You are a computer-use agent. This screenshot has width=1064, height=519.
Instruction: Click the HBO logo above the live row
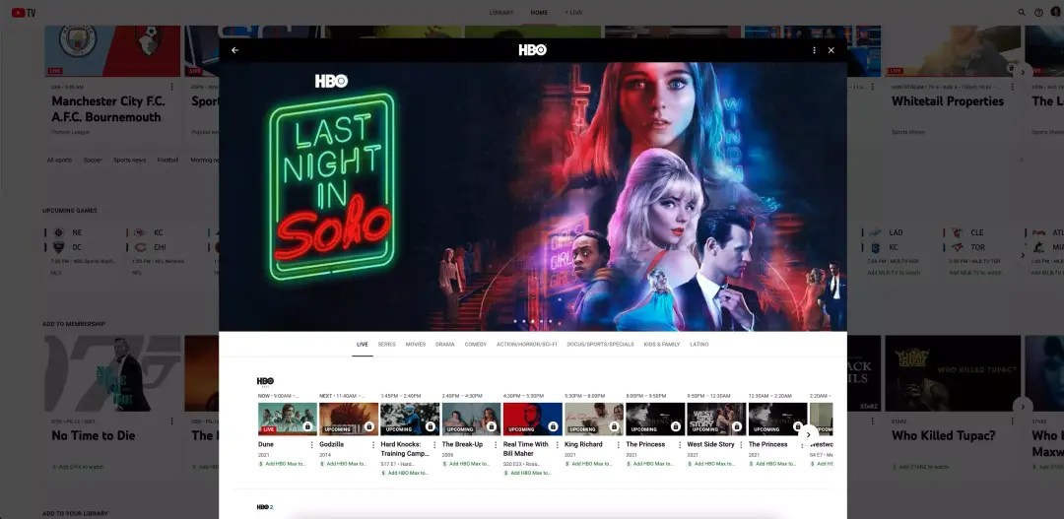265,381
